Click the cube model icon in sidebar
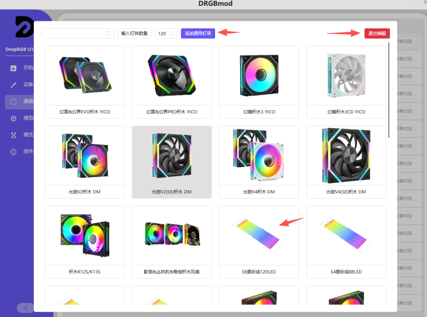427x317 pixels. (13, 118)
